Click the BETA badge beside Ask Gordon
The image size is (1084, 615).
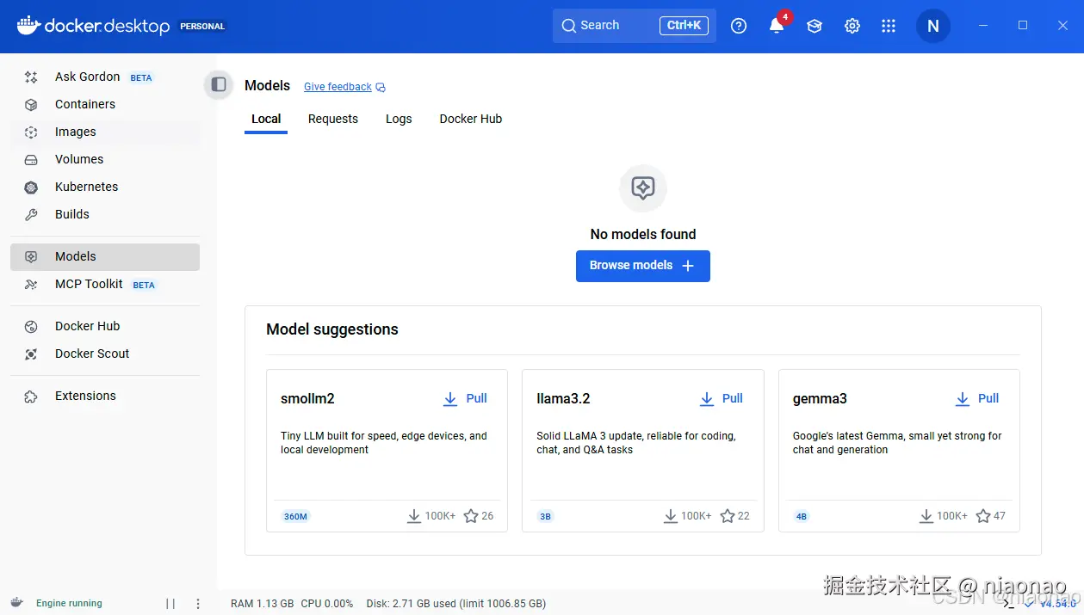coord(141,77)
